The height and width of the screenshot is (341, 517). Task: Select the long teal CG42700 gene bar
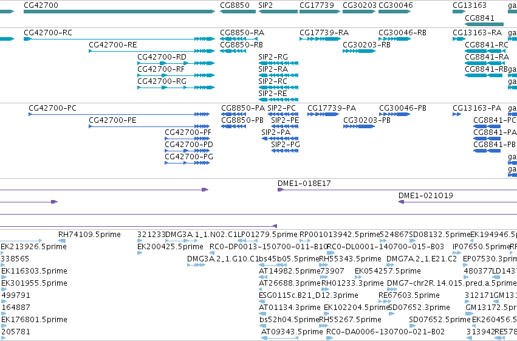tap(119, 12)
